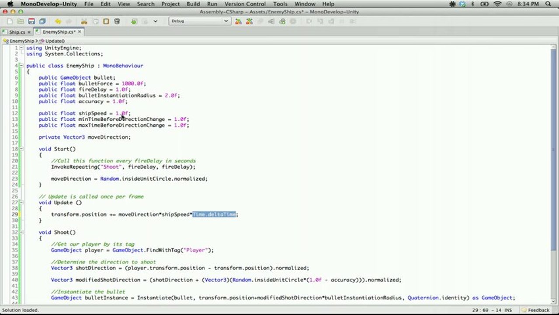This screenshot has height=315, width=559.
Task: Open the Run menu
Action: pos(212,4)
